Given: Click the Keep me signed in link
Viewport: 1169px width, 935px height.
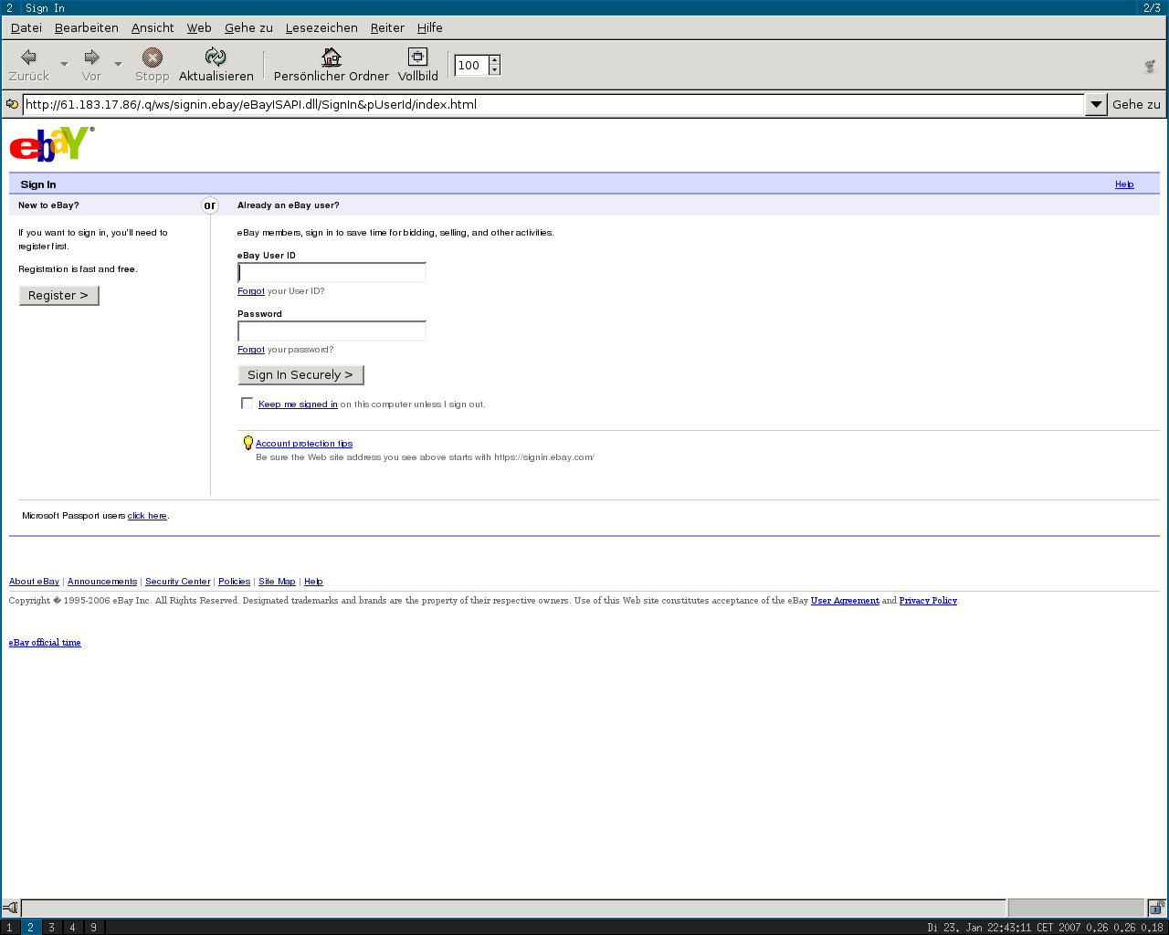Looking at the screenshot, I should pyautogui.click(x=298, y=404).
